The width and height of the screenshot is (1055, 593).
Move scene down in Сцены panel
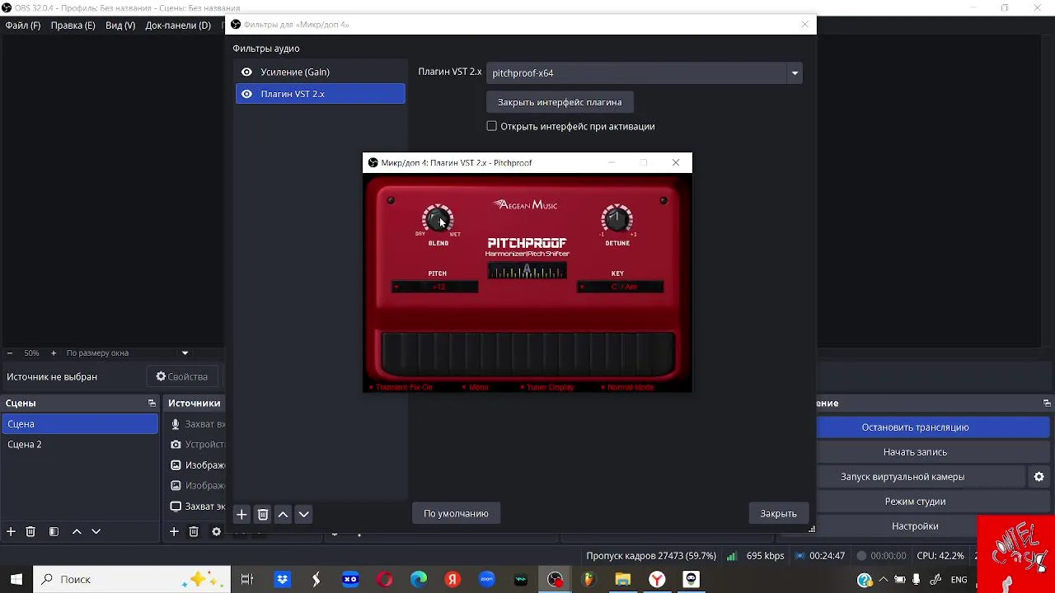[96, 532]
